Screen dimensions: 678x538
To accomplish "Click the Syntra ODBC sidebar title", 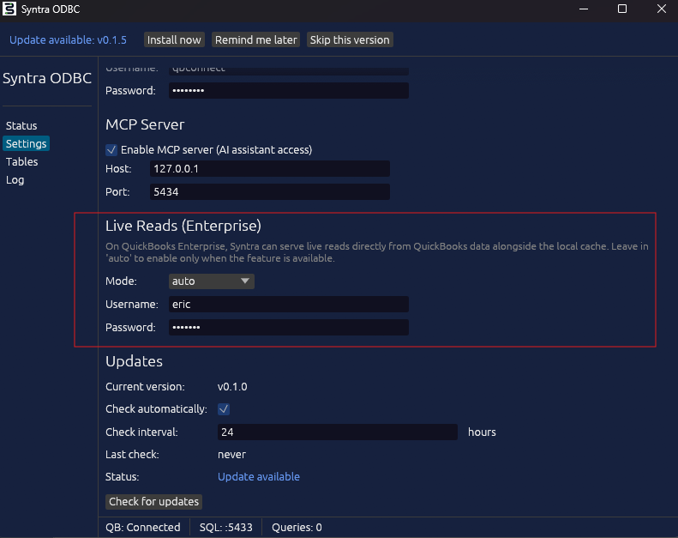I will 47,78.
